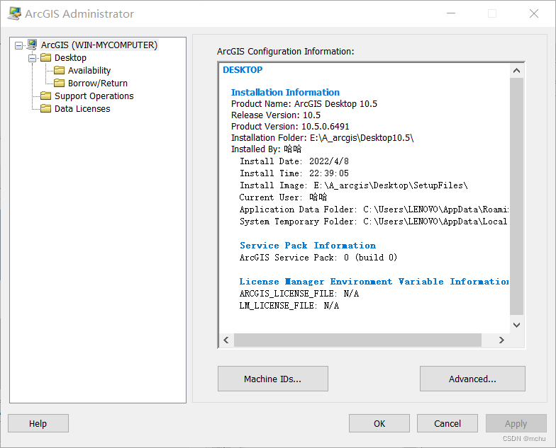Click the LM_LICENSE_FILE: N/A line
The image size is (556, 448).
[x=289, y=306]
